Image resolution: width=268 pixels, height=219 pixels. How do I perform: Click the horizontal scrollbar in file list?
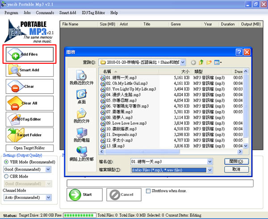tap(142, 151)
